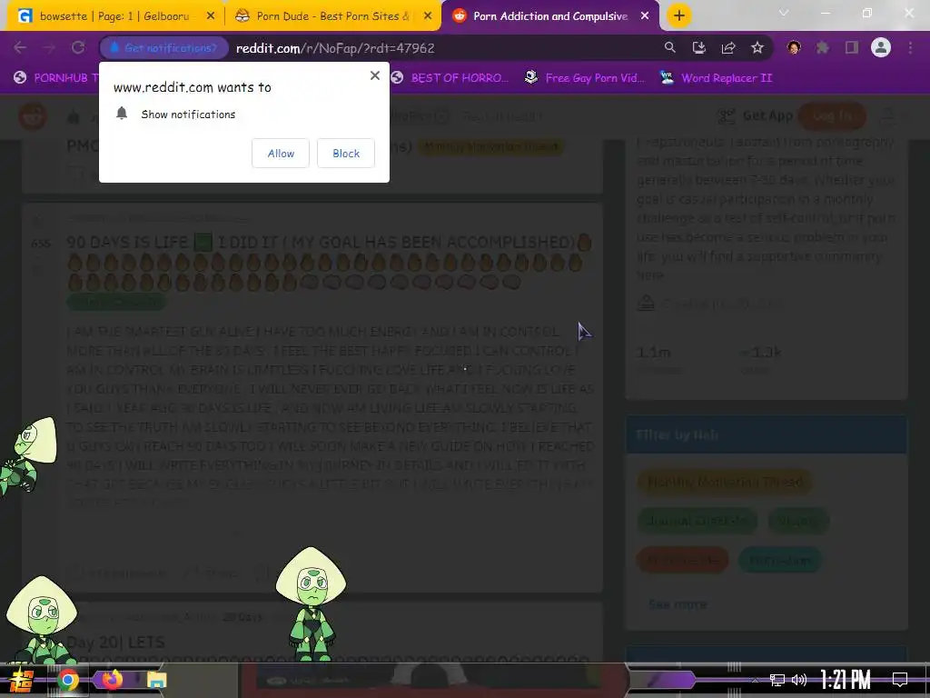Image resolution: width=930 pixels, height=698 pixels.
Task: Close the Gelbooru tab
Action: tap(210, 16)
